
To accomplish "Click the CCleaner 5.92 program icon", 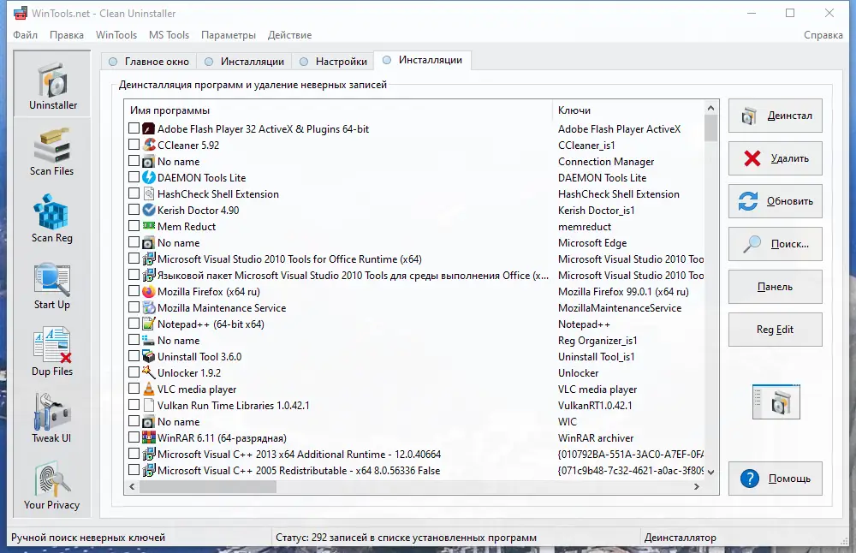I will coord(148,146).
